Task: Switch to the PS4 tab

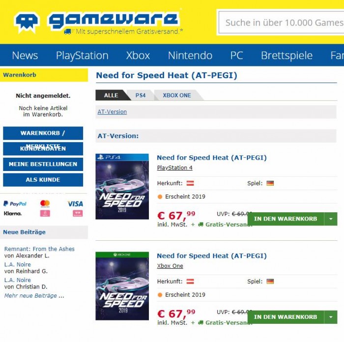Action: (141, 95)
